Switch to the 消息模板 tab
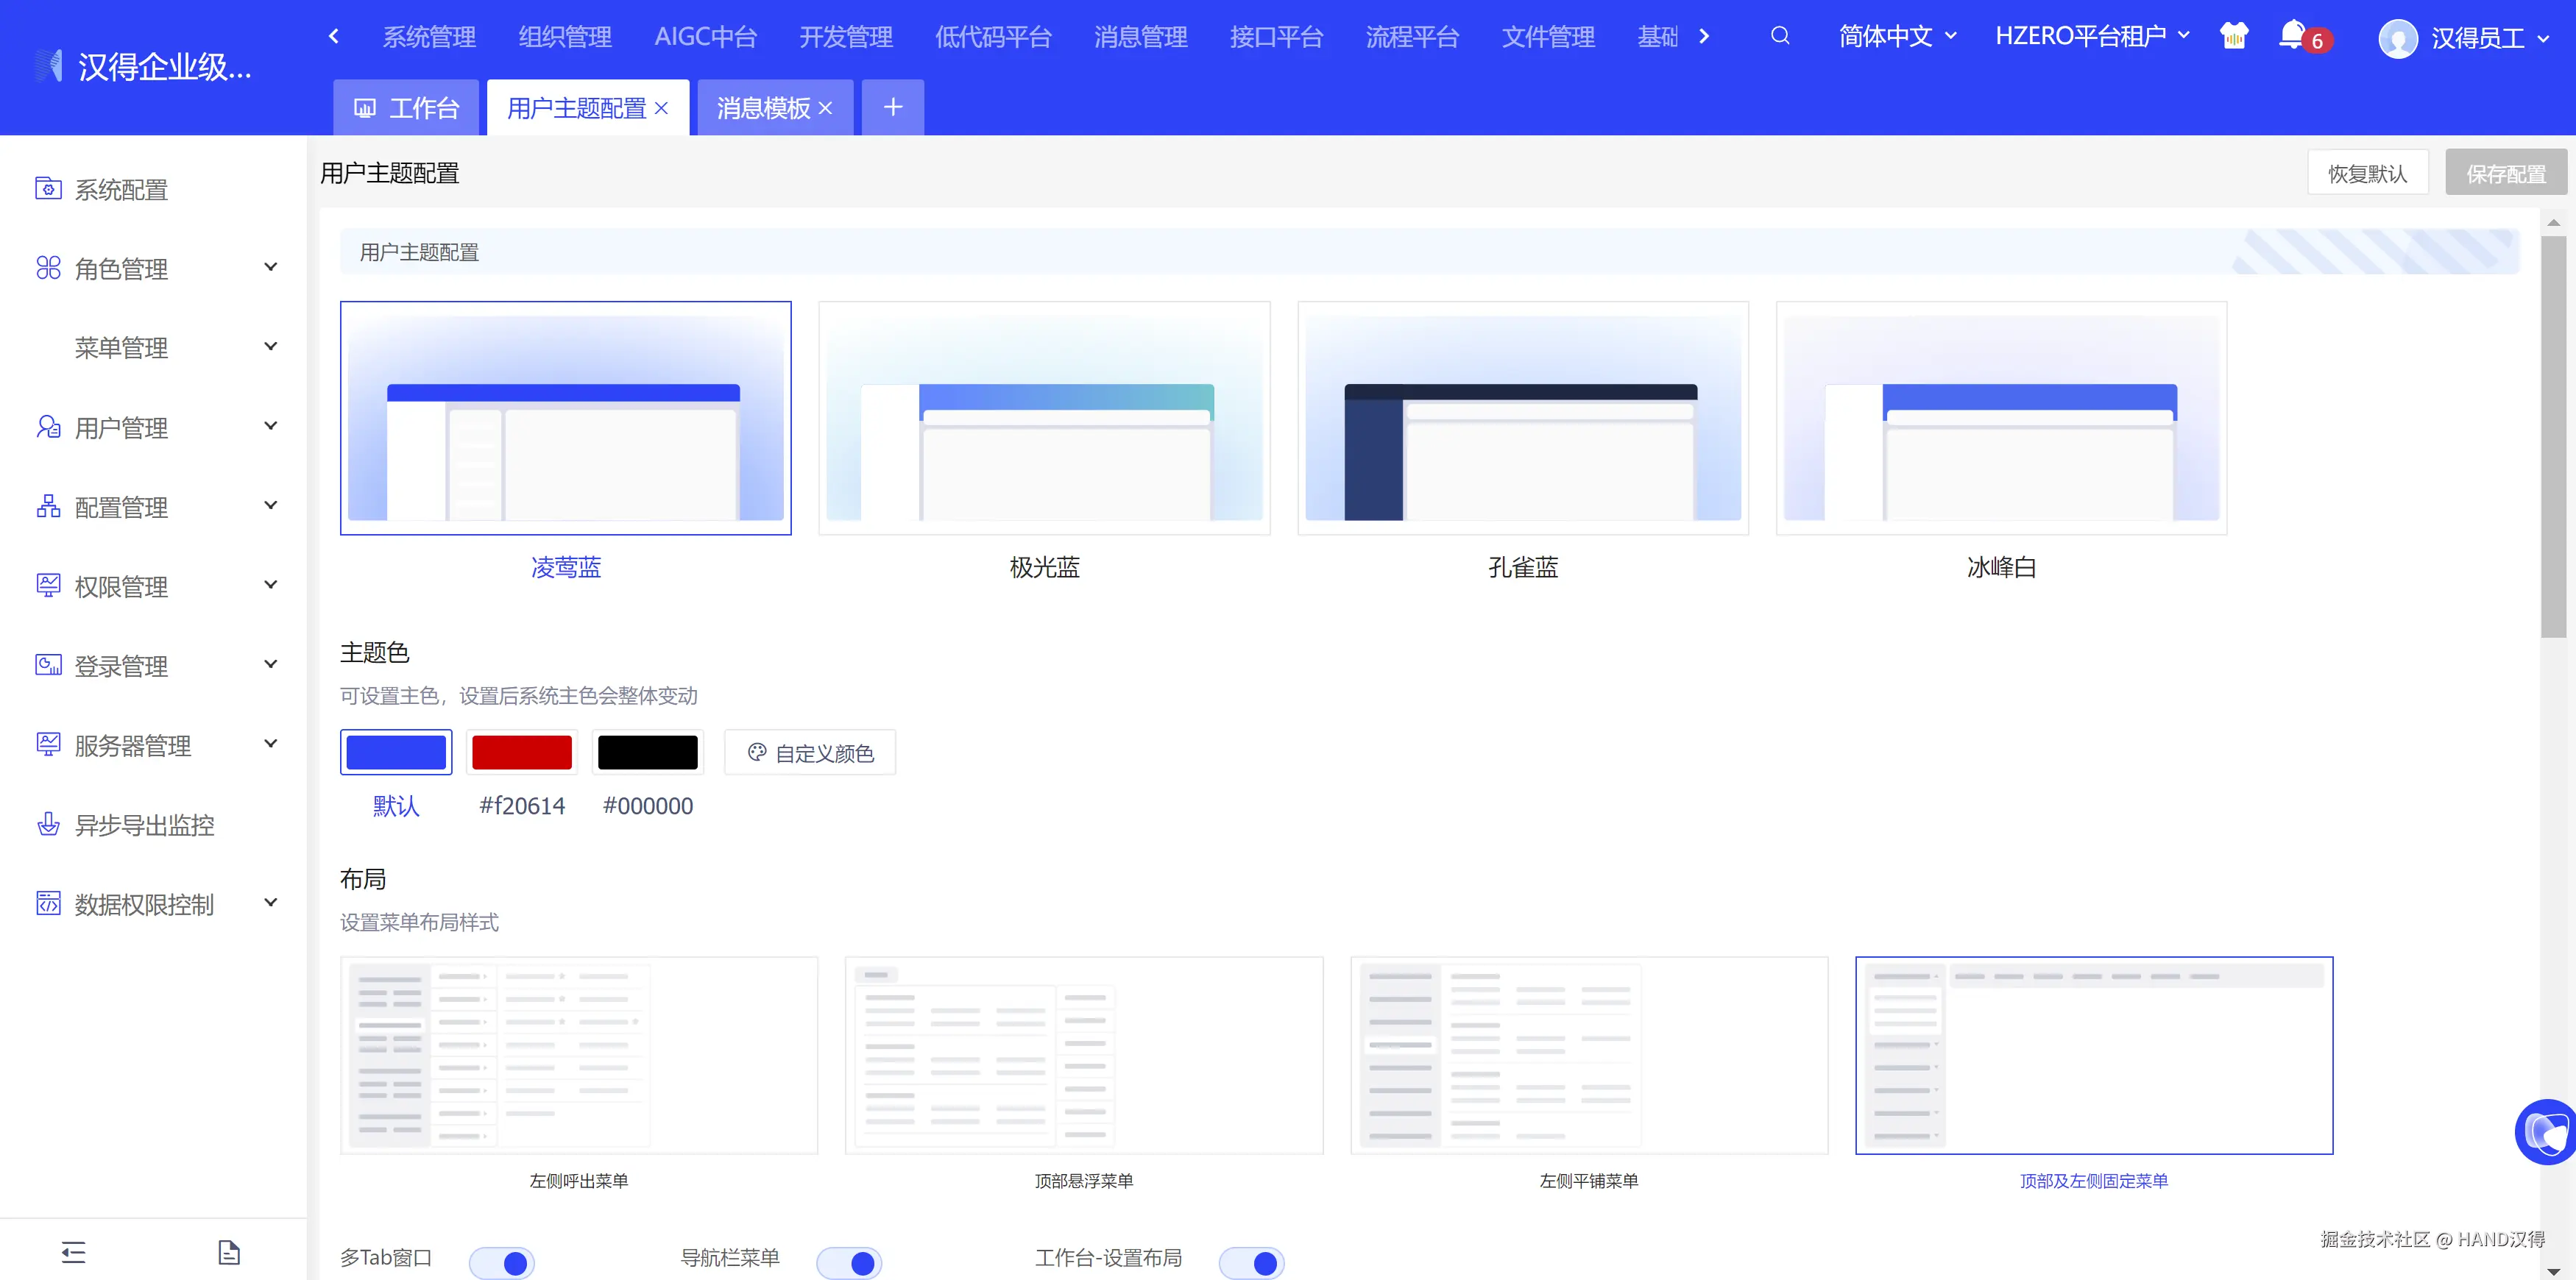2576x1280 pixels. pyautogui.click(x=763, y=108)
